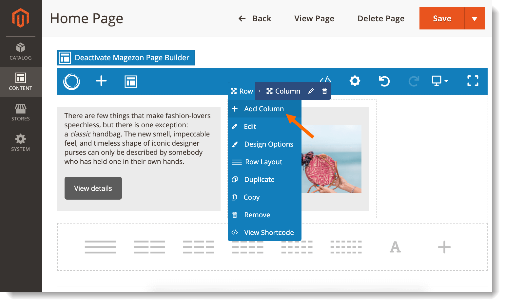Select the single column row layout preset

click(x=100, y=247)
